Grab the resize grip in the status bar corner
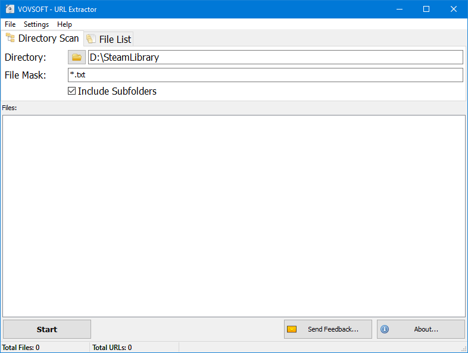This screenshot has height=353, width=468. 463,348
